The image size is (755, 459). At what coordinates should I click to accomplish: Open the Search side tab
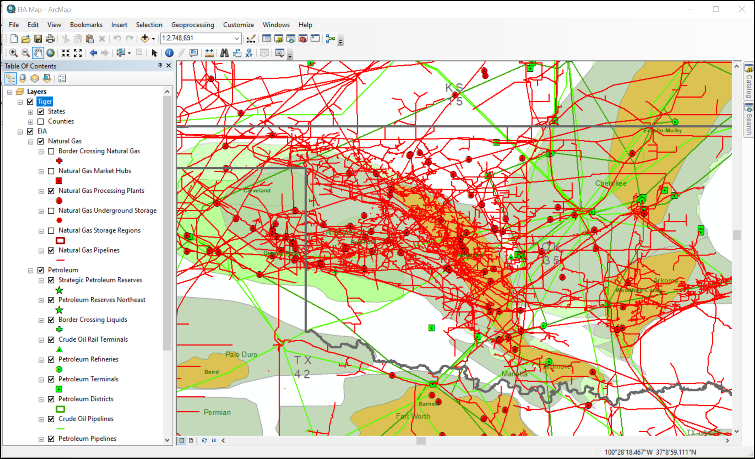tap(749, 119)
